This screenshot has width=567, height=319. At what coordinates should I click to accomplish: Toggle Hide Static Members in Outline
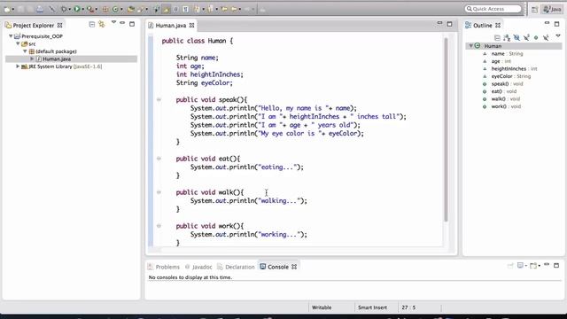click(526, 37)
